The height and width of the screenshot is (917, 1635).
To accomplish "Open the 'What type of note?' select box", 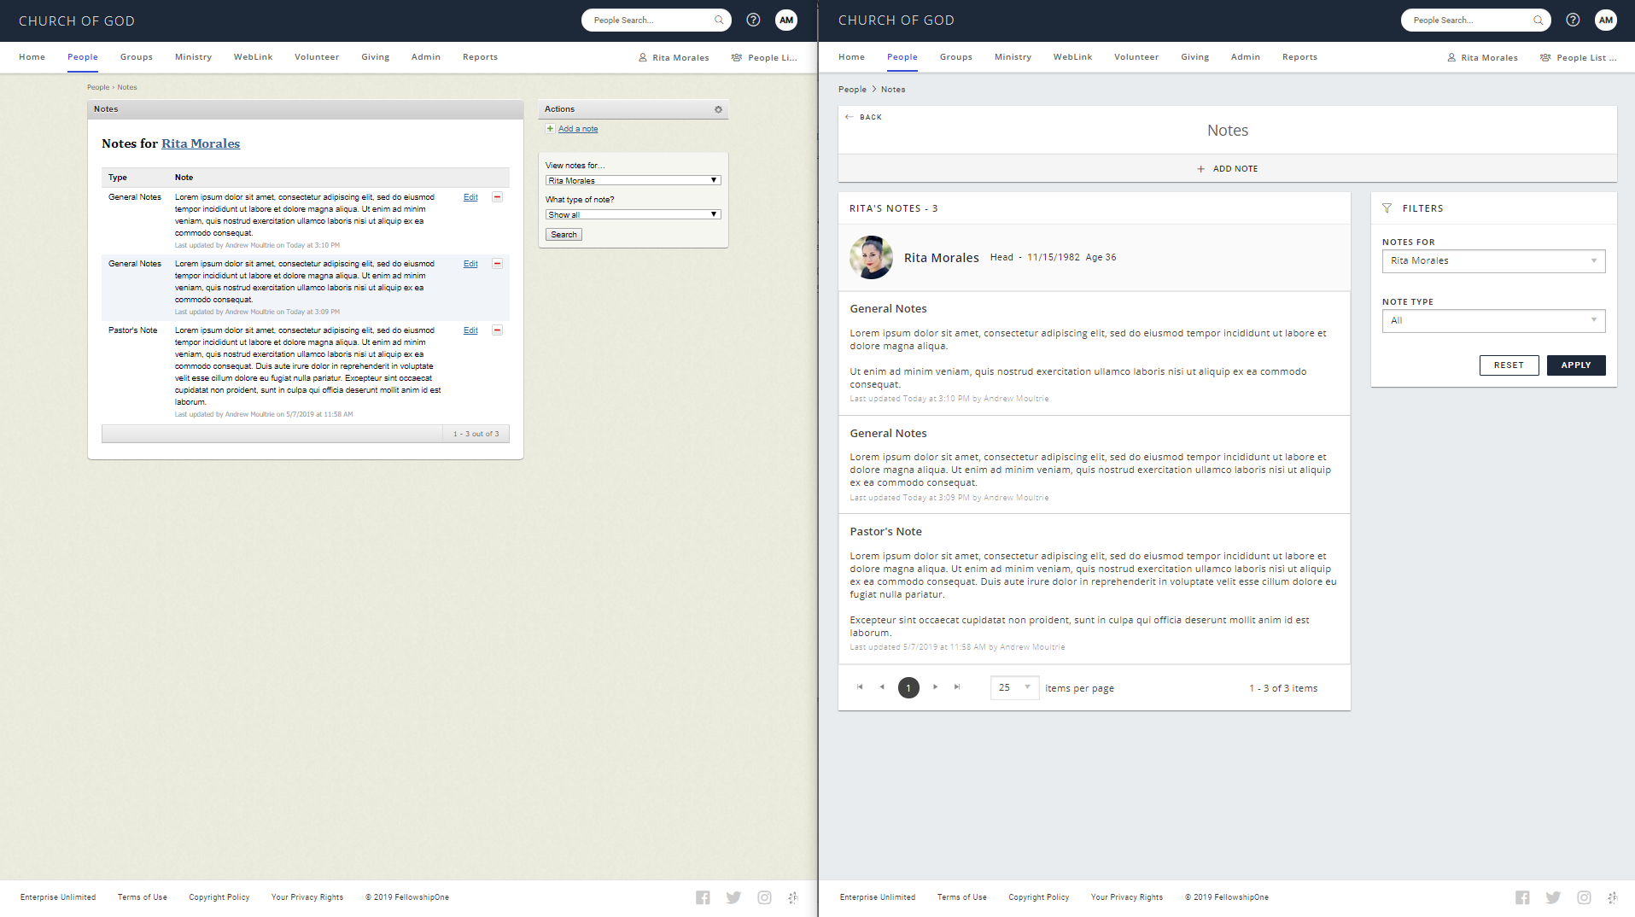I will click(633, 215).
